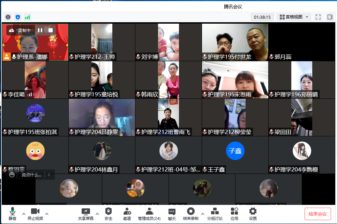Open 分组讨论 (Breakout Rooms)

(215, 214)
